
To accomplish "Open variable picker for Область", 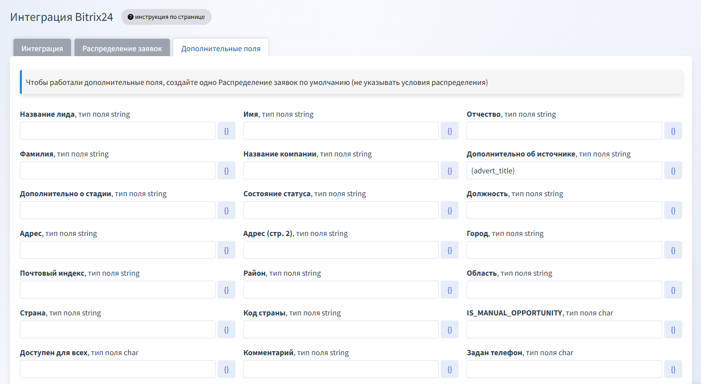I will point(673,290).
